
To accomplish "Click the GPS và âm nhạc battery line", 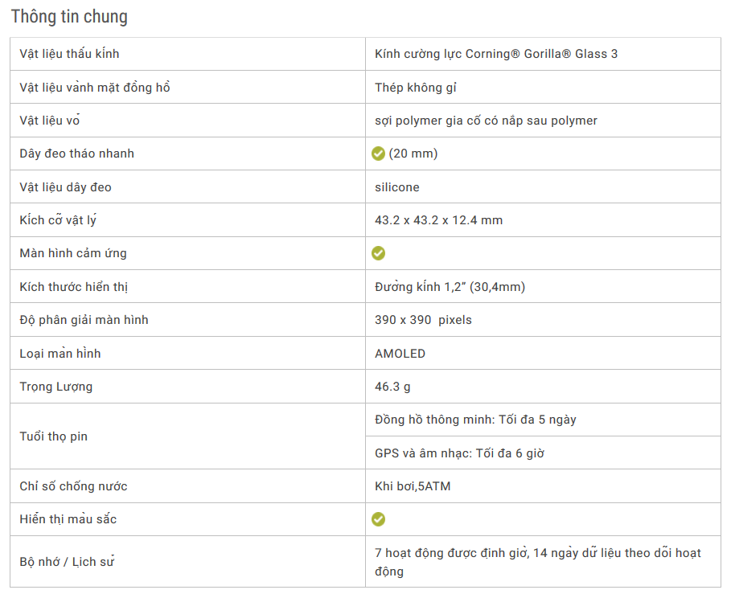I will (x=459, y=453).
